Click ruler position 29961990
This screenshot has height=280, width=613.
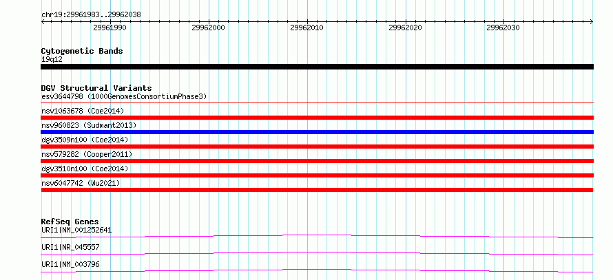pos(110,28)
